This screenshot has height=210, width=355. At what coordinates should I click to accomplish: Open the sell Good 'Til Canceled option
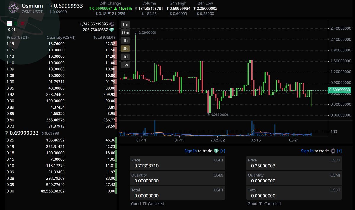[x=264, y=204]
